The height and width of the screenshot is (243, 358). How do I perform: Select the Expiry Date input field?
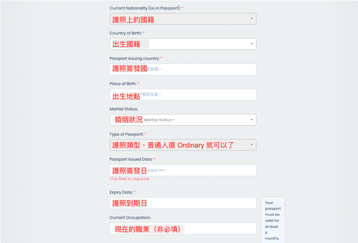click(183, 203)
